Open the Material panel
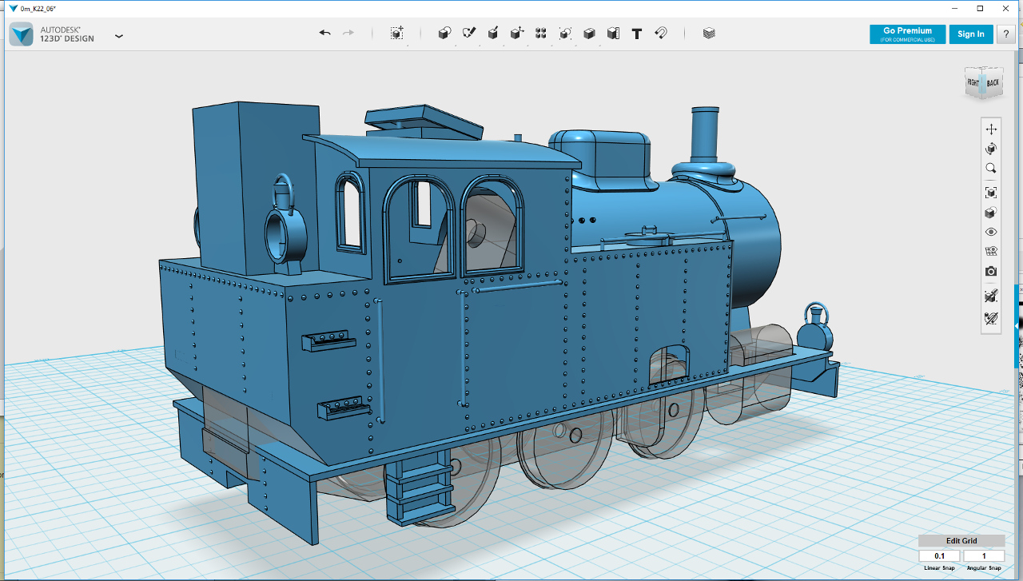The height and width of the screenshot is (581, 1023). 709,33
